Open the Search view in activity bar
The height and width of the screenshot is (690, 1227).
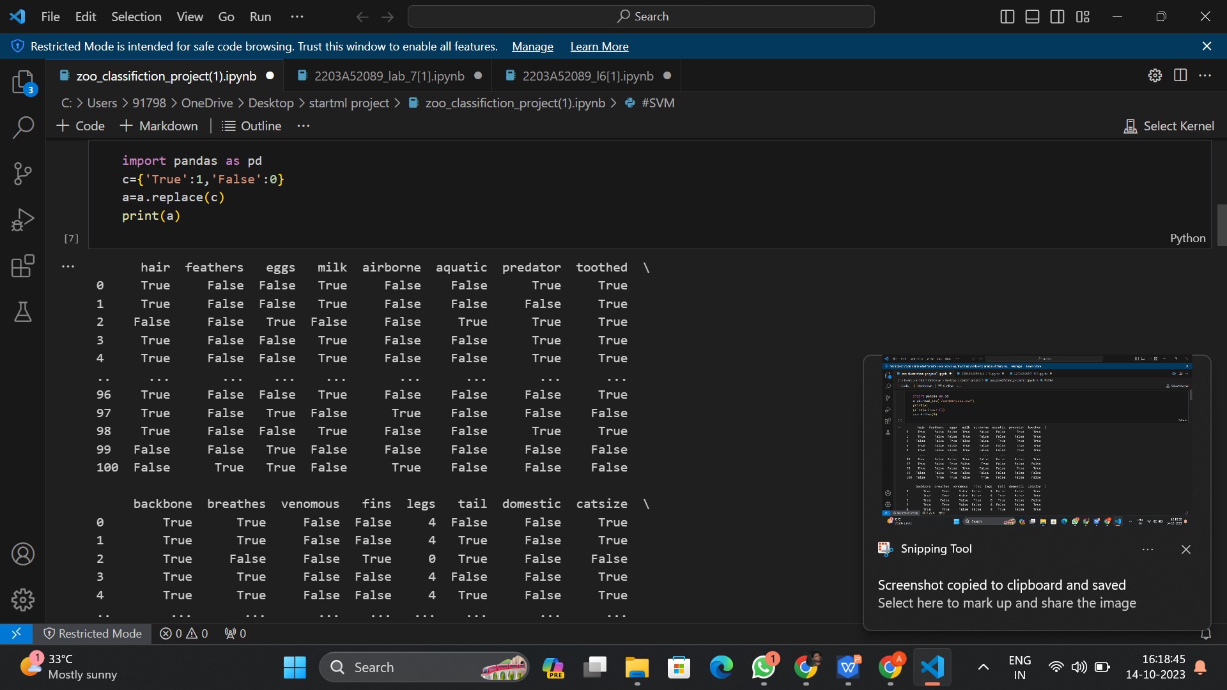coord(23,127)
